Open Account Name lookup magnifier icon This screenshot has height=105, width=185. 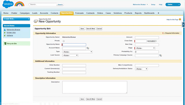(88, 48)
